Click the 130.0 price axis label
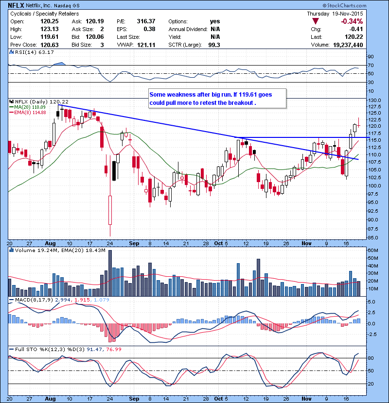This screenshot has height=403, width=389. [374, 100]
